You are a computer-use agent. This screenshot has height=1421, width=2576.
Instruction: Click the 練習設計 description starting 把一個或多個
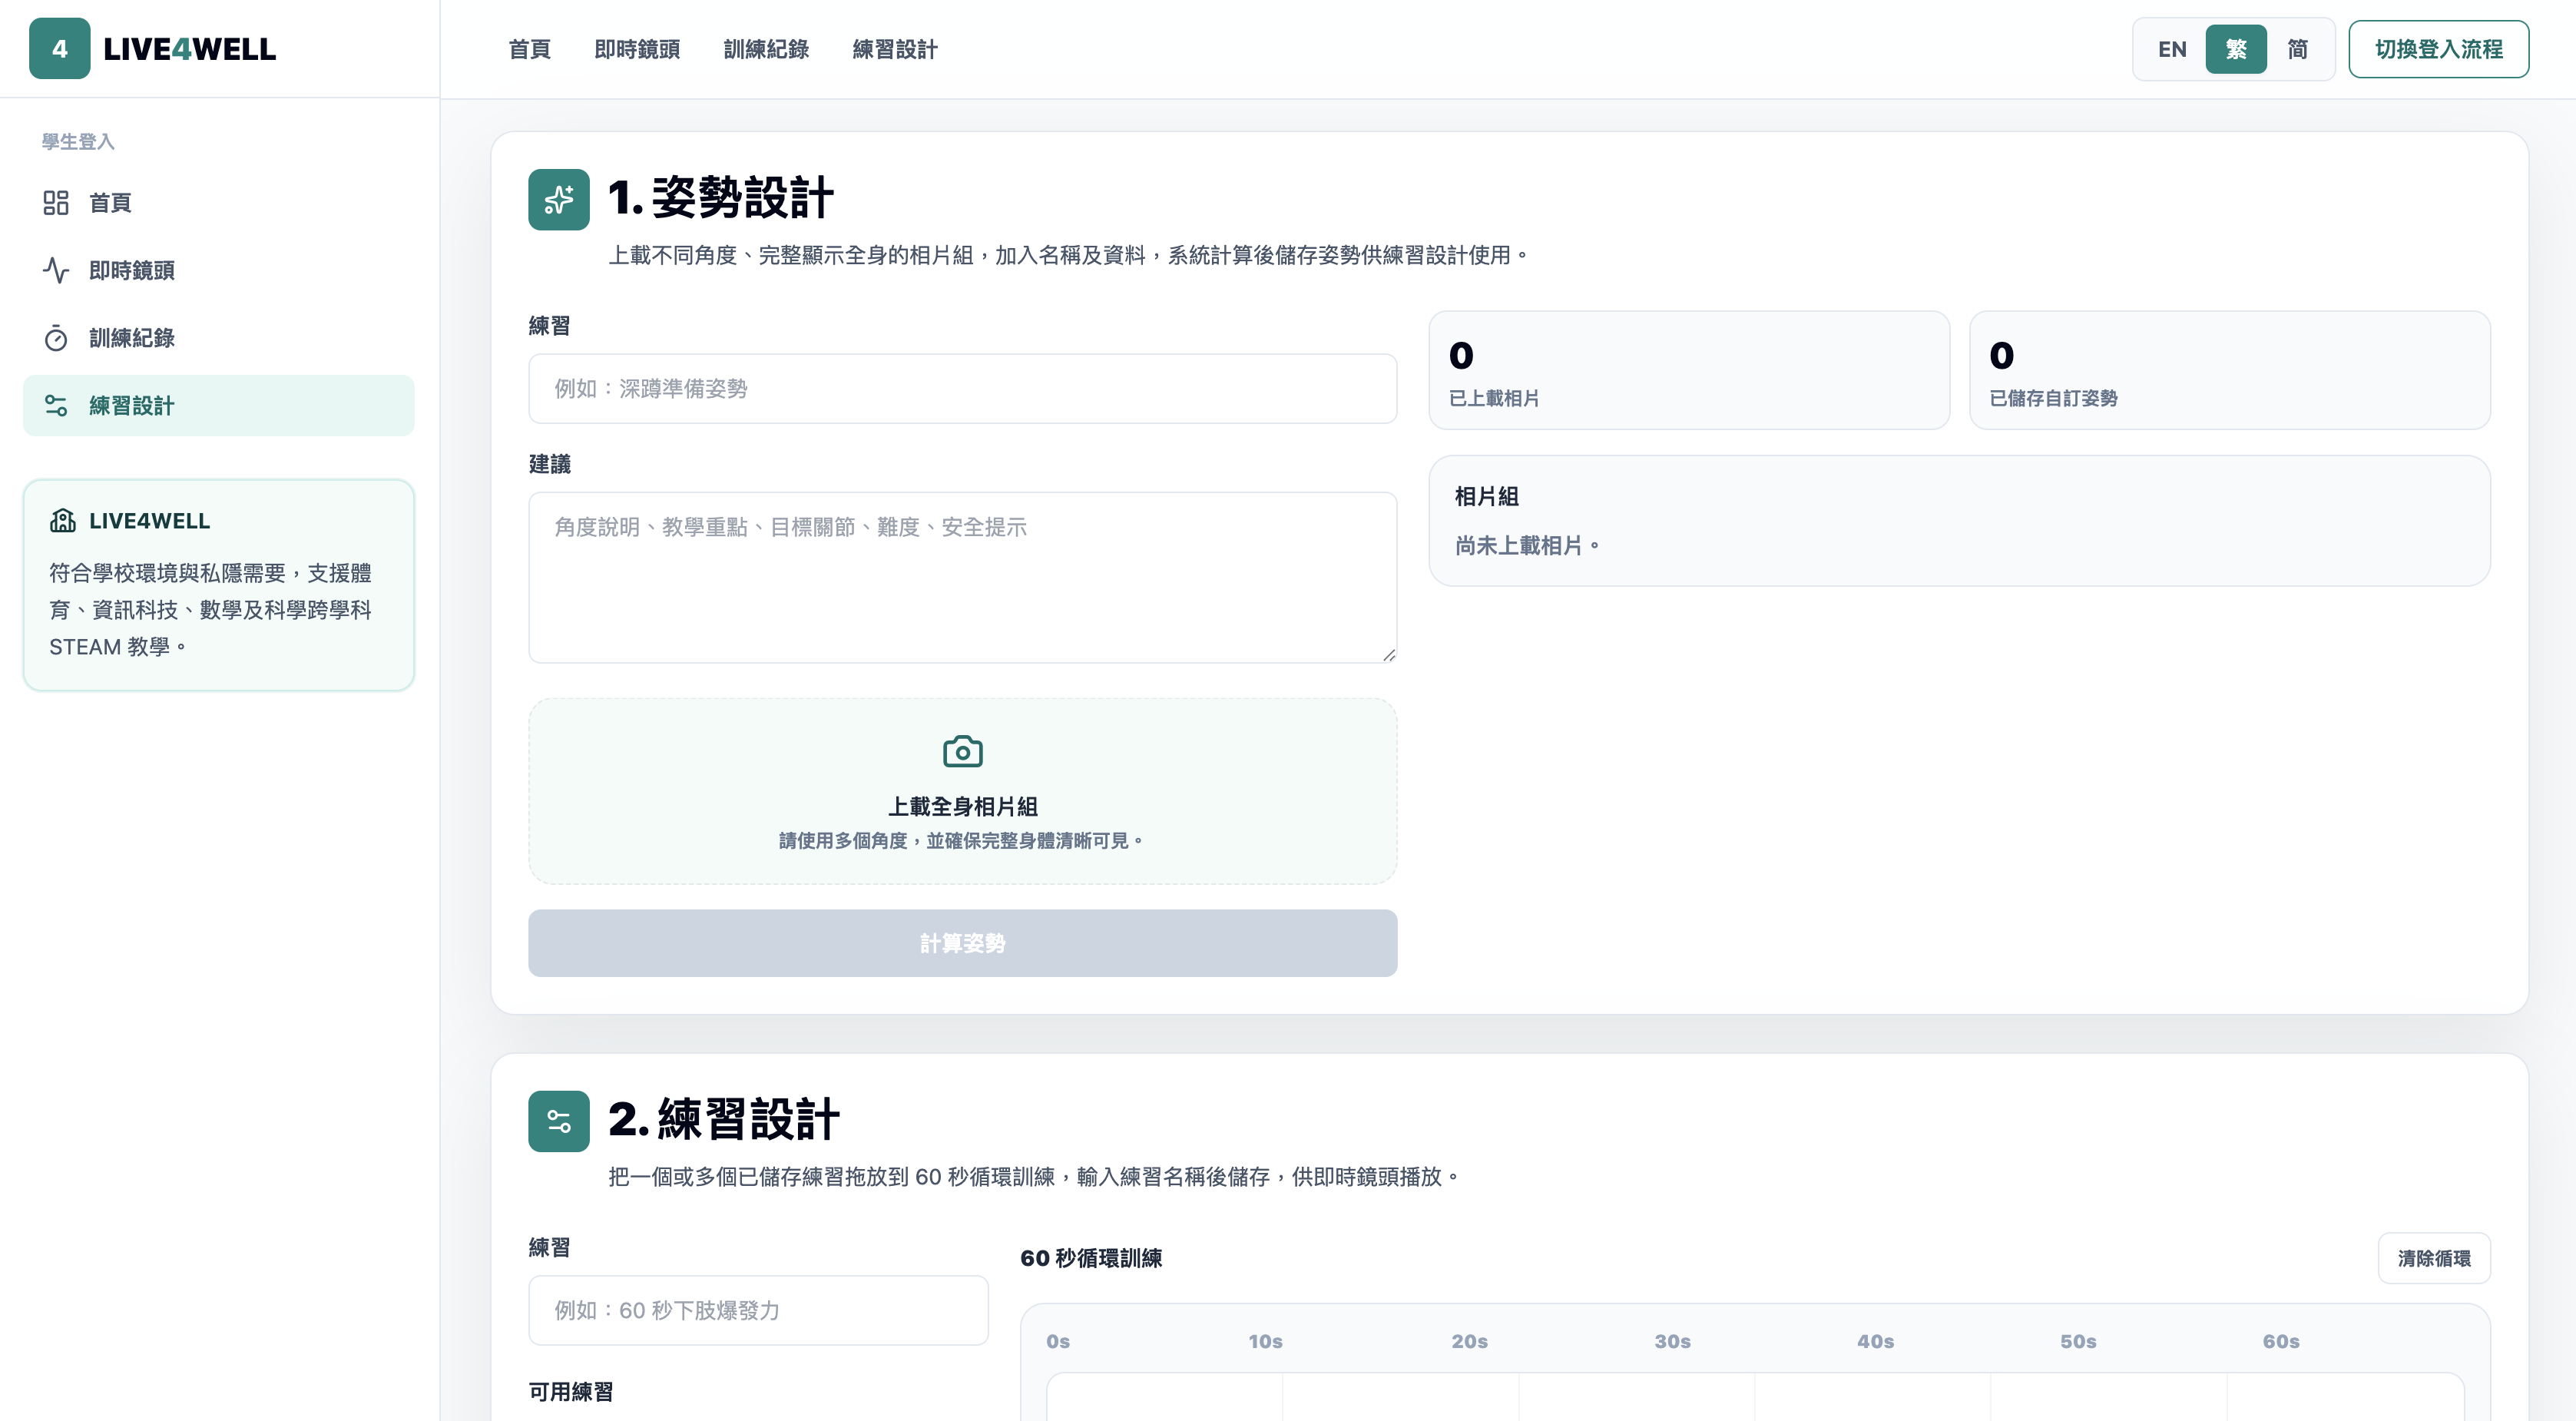click(x=1033, y=1177)
